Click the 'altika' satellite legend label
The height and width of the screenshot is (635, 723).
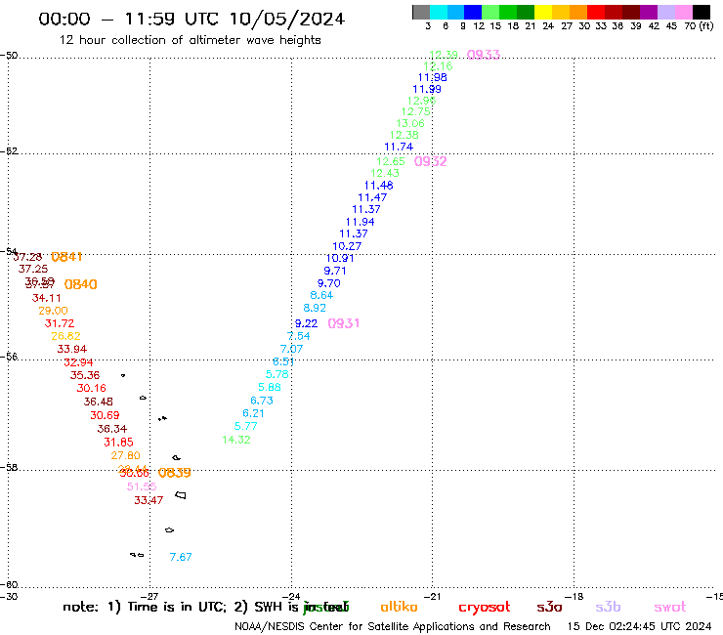pos(399,607)
